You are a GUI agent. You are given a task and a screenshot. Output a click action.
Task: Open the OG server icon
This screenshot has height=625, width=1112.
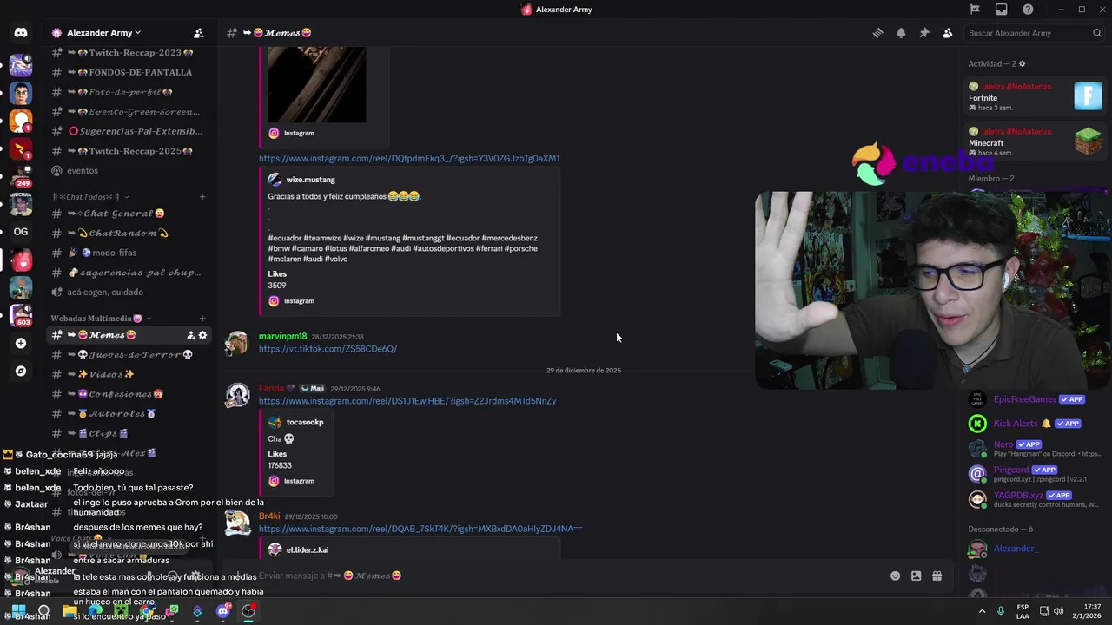click(x=21, y=232)
